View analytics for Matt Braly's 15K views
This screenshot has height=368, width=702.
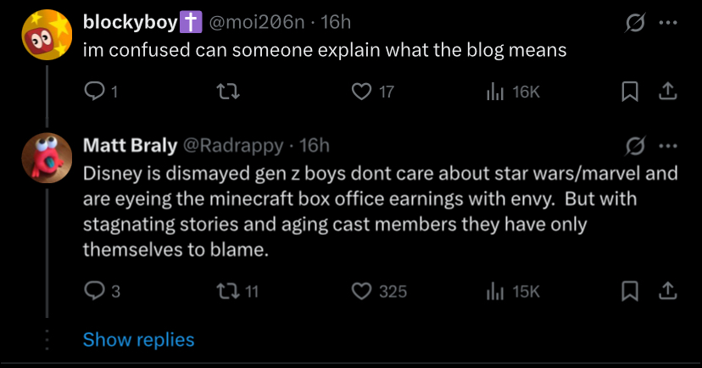[x=495, y=292]
